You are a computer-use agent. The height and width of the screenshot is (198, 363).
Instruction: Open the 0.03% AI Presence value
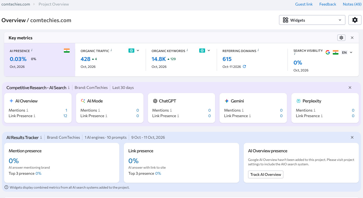18,59
